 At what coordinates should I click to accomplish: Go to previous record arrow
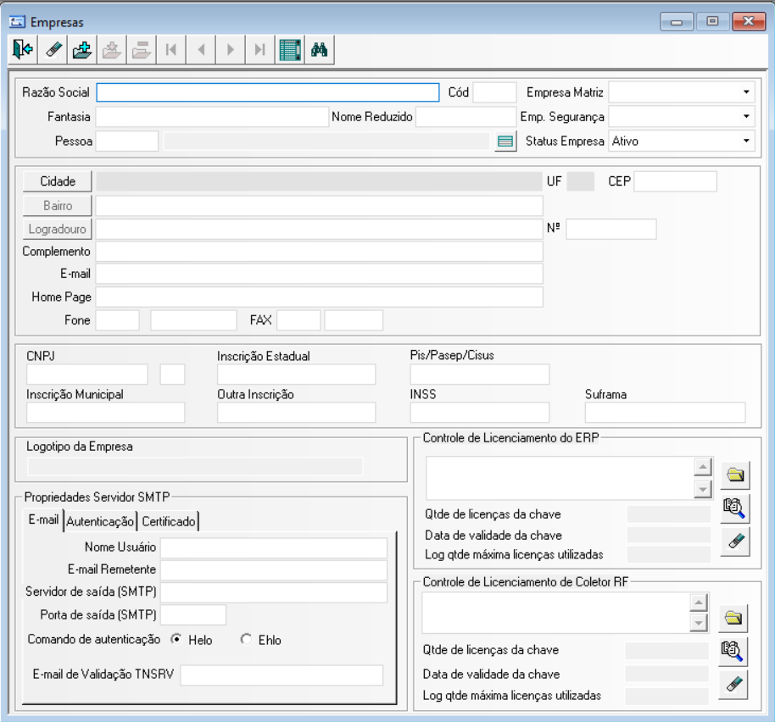tap(201, 50)
